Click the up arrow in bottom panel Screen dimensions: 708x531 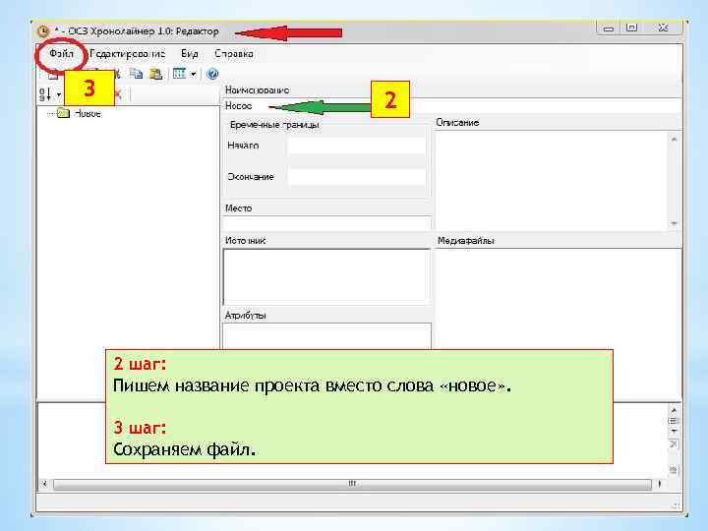coord(674,410)
